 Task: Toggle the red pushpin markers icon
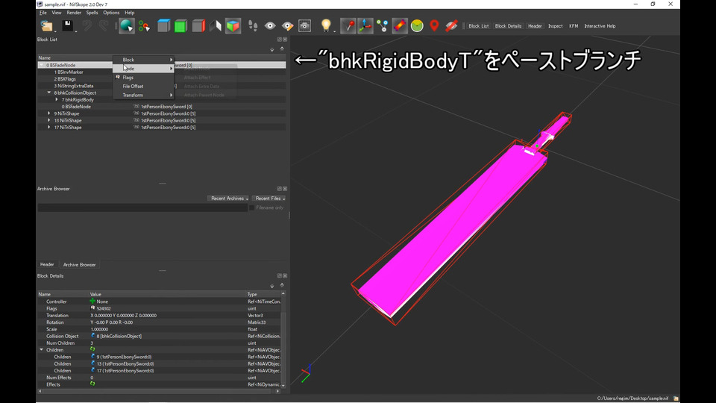[x=348, y=25]
